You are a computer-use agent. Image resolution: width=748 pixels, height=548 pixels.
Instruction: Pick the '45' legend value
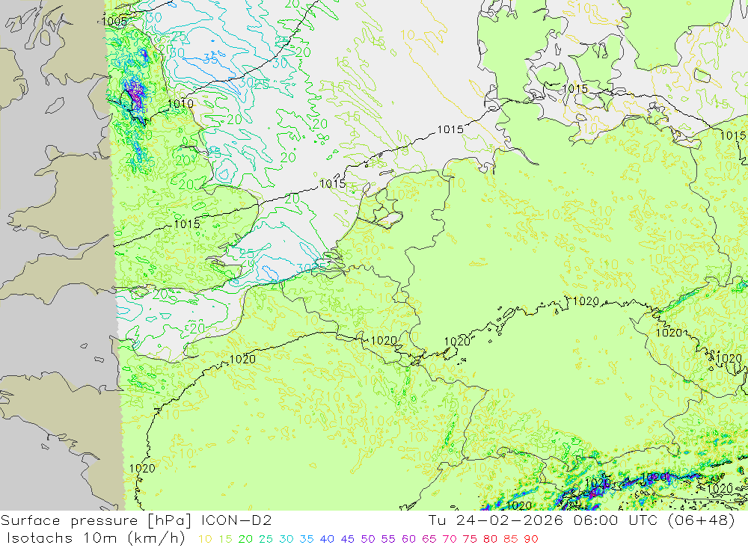[348, 539]
